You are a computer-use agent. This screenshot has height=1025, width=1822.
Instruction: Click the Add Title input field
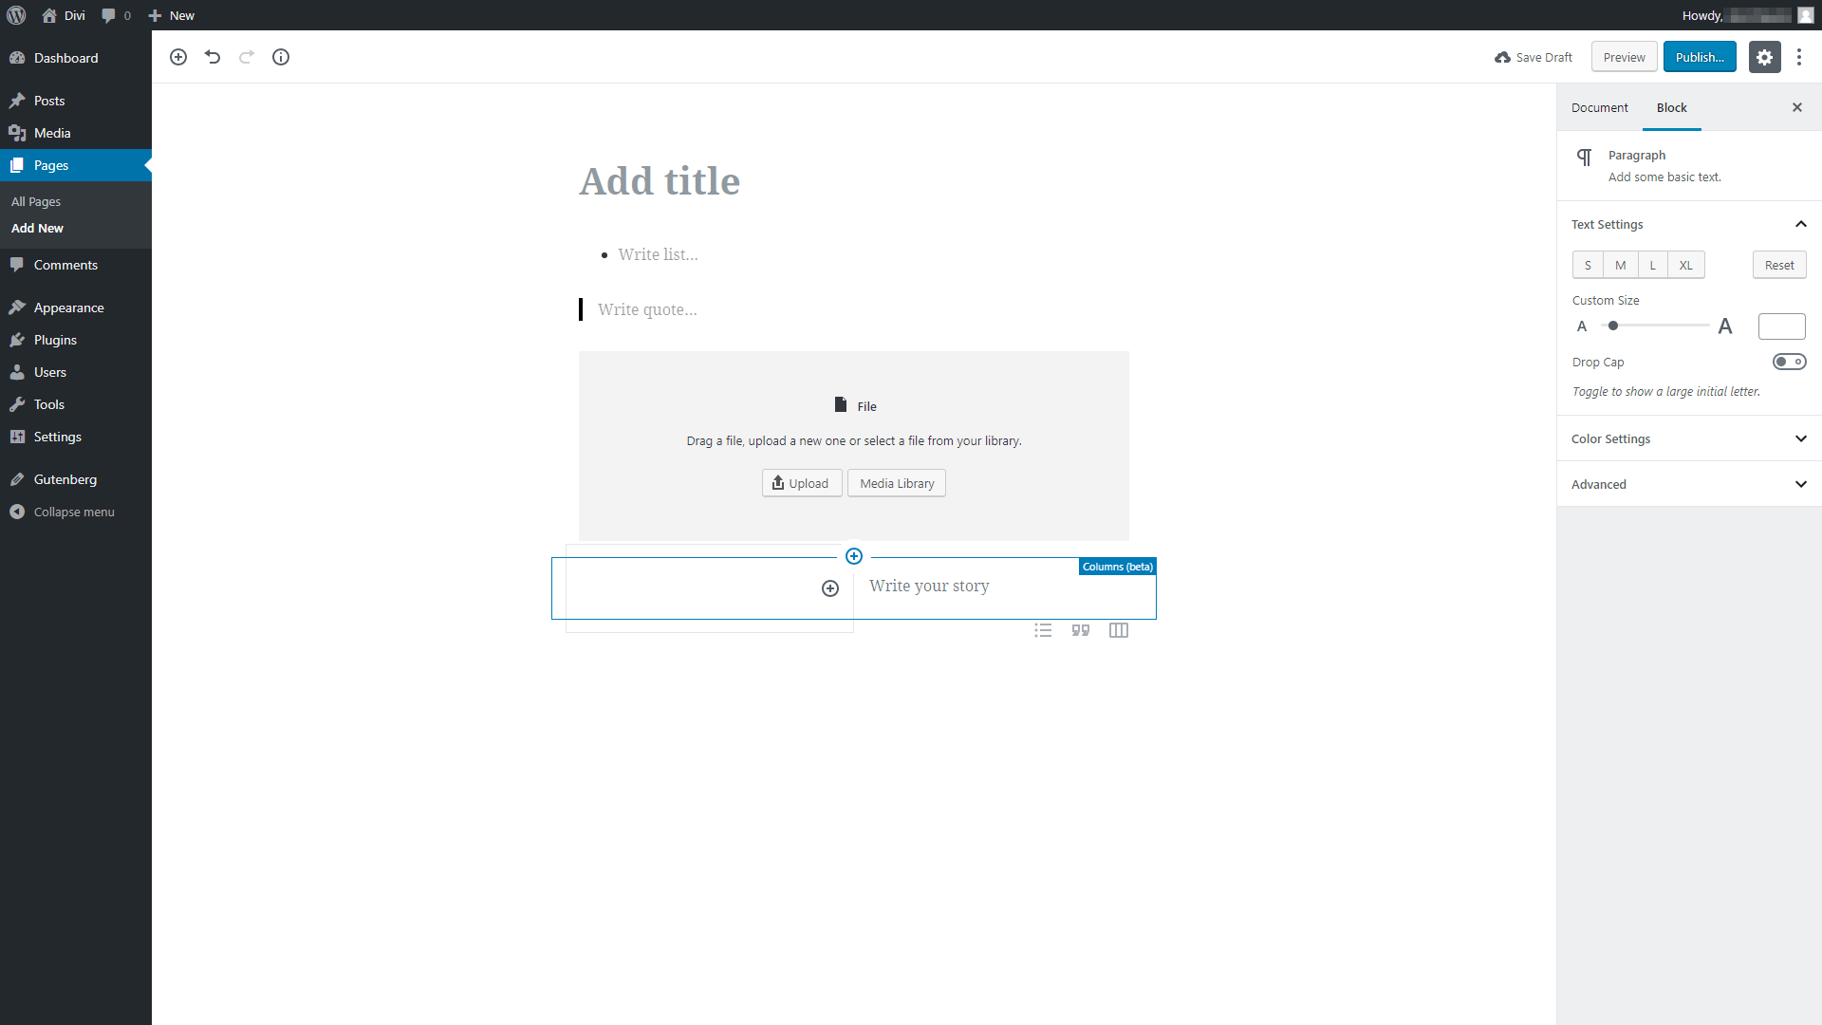659,179
